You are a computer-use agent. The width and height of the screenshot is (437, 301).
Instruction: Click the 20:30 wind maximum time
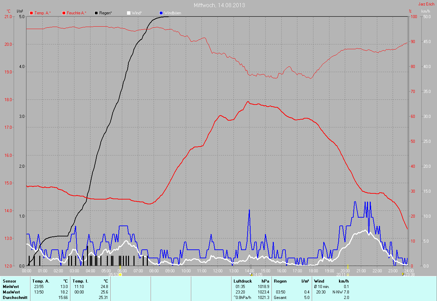(x=321, y=292)
